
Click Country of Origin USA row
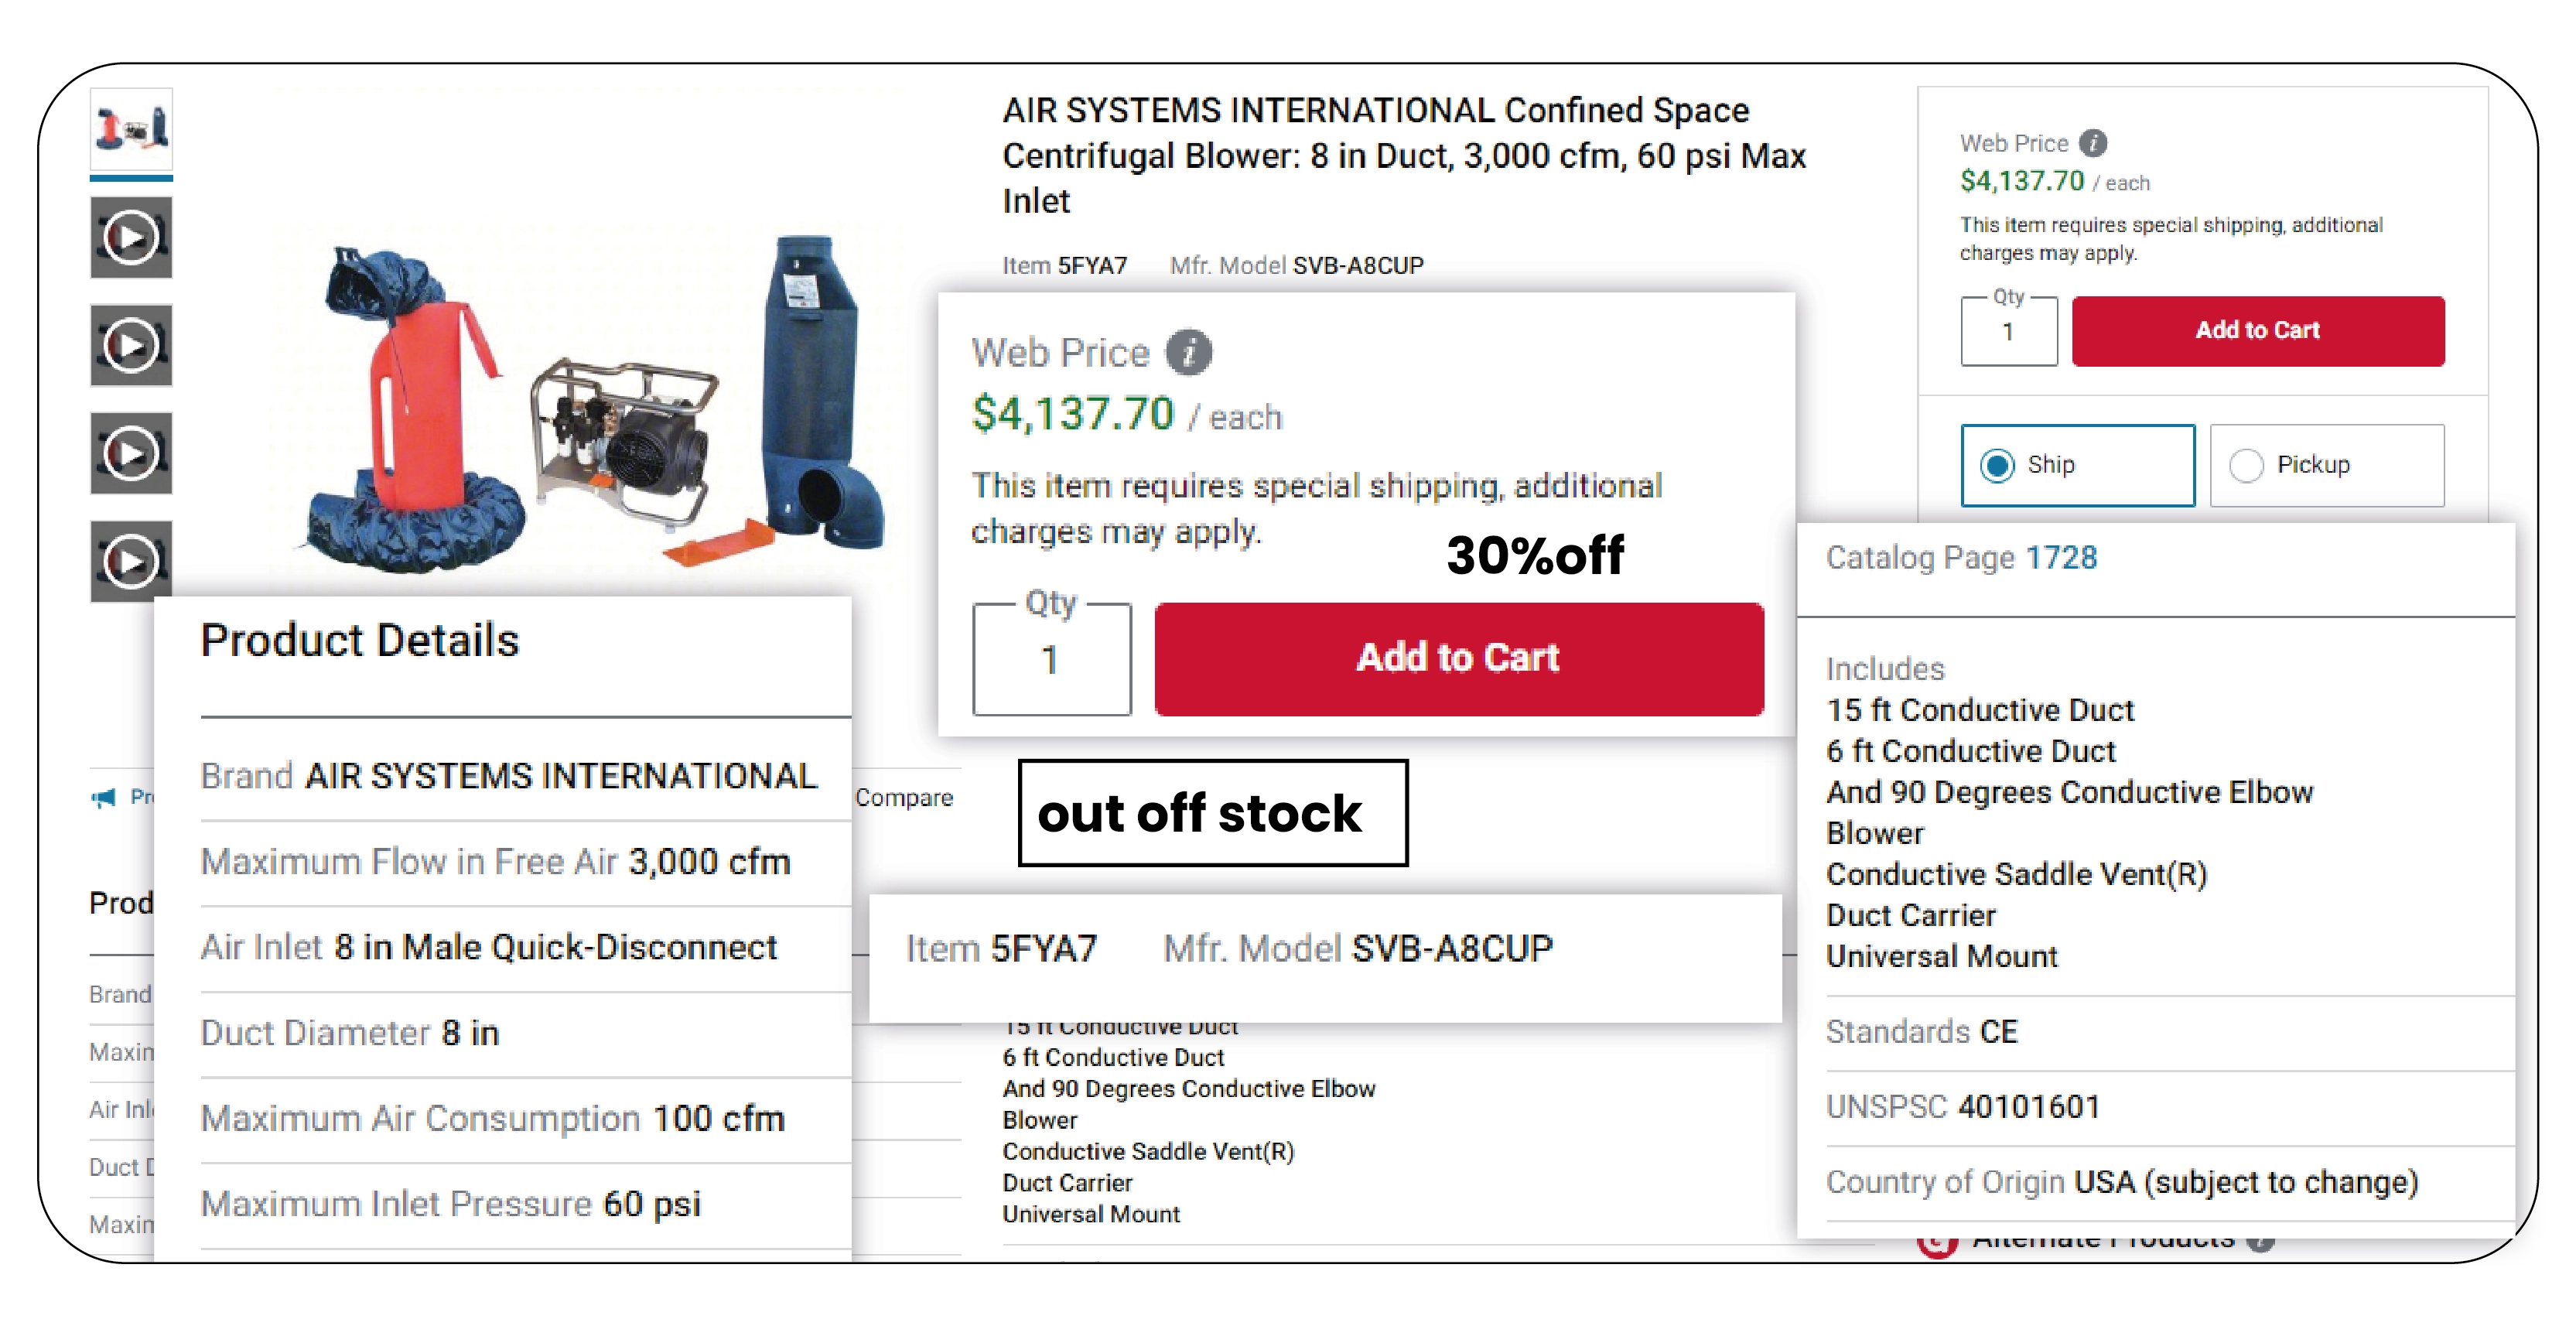pyautogui.click(x=2170, y=1183)
